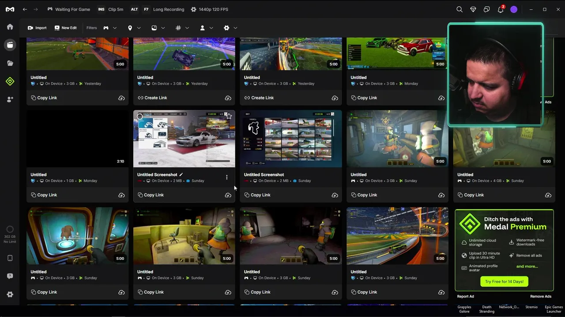565x317 pixels.
Task: Click the INS Clip 5m hotkey
Action: pos(110,9)
